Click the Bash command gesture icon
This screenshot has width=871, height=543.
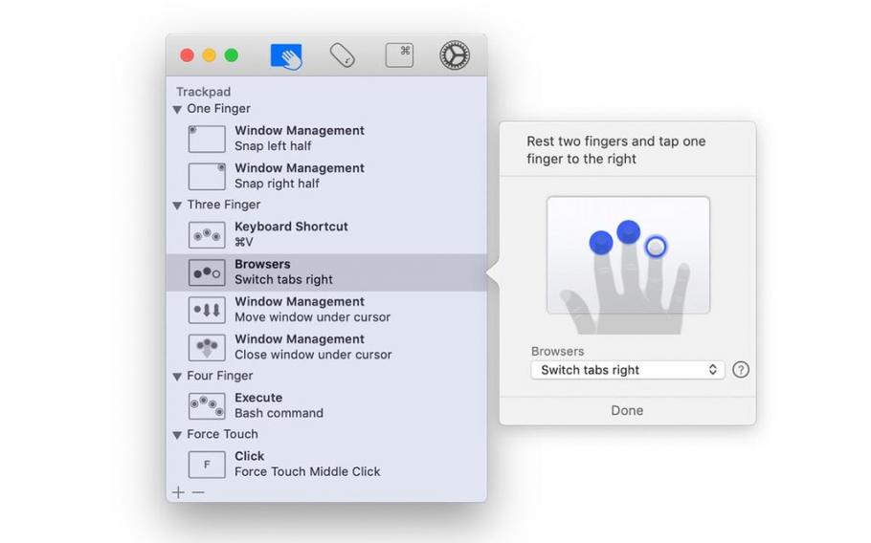(x=207, y=406)
